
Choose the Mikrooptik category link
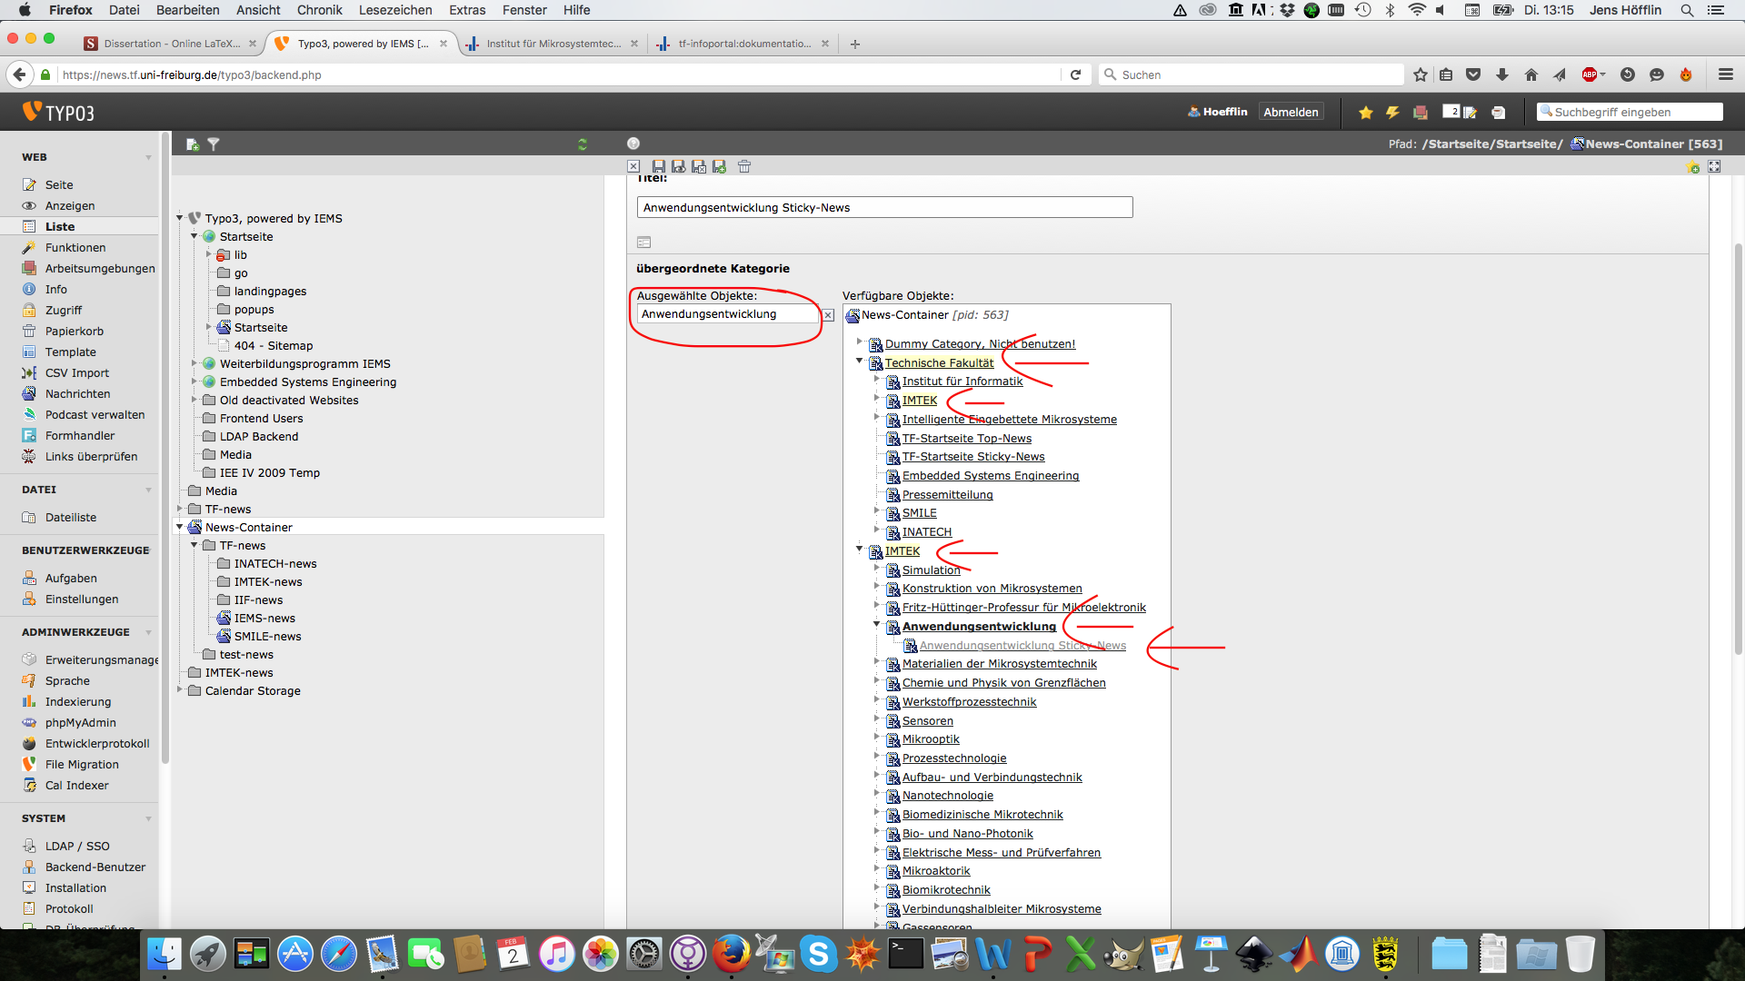930,739
